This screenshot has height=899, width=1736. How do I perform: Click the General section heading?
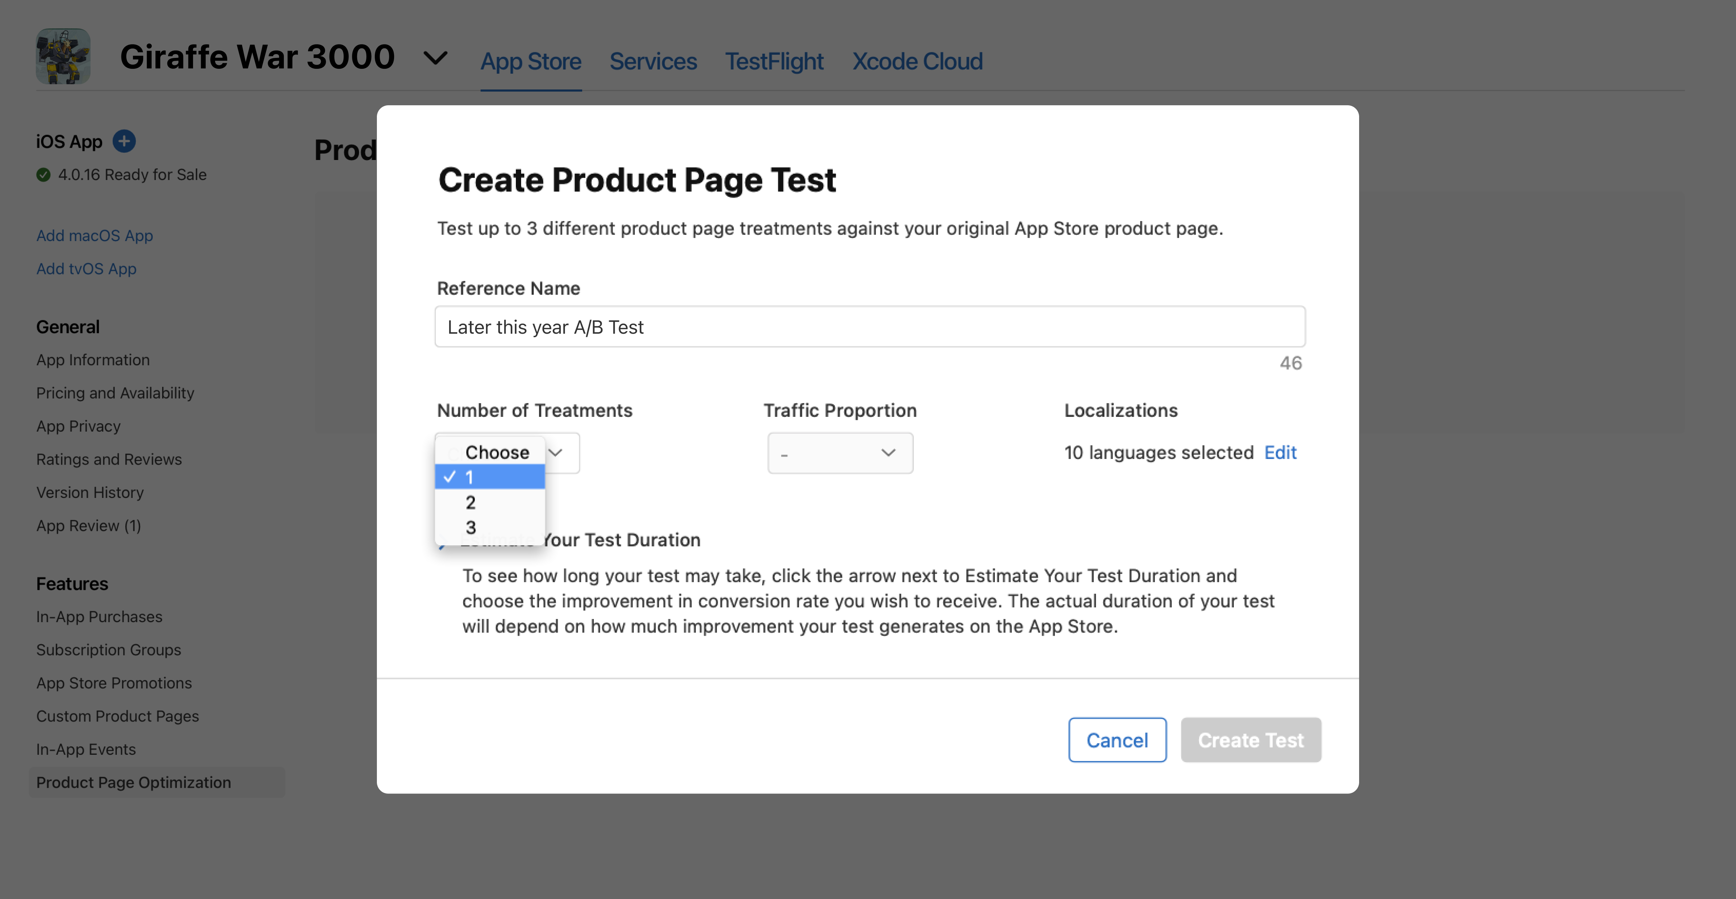click(68, 327)
